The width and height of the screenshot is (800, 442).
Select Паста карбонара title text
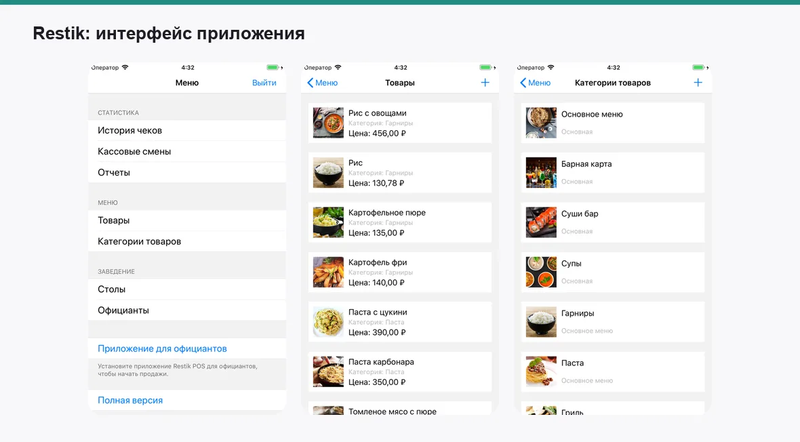point(381,362)
